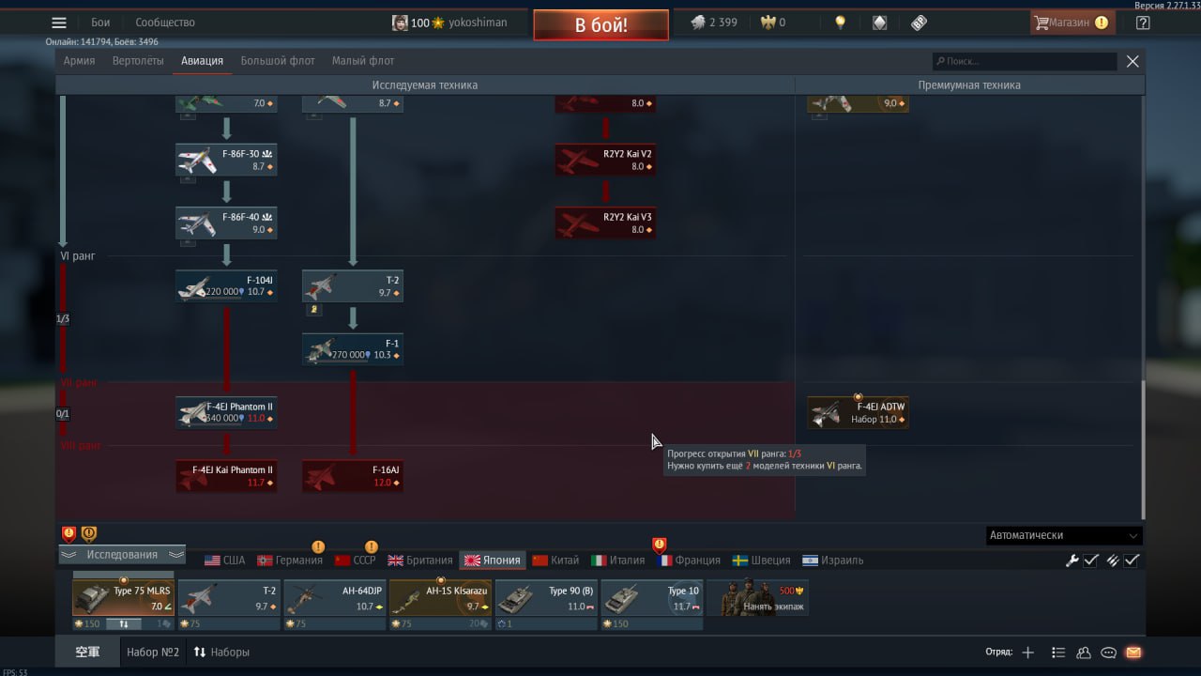Select the Авиация tab
Screen dimensions: 1201x676
tap(202, 61)
